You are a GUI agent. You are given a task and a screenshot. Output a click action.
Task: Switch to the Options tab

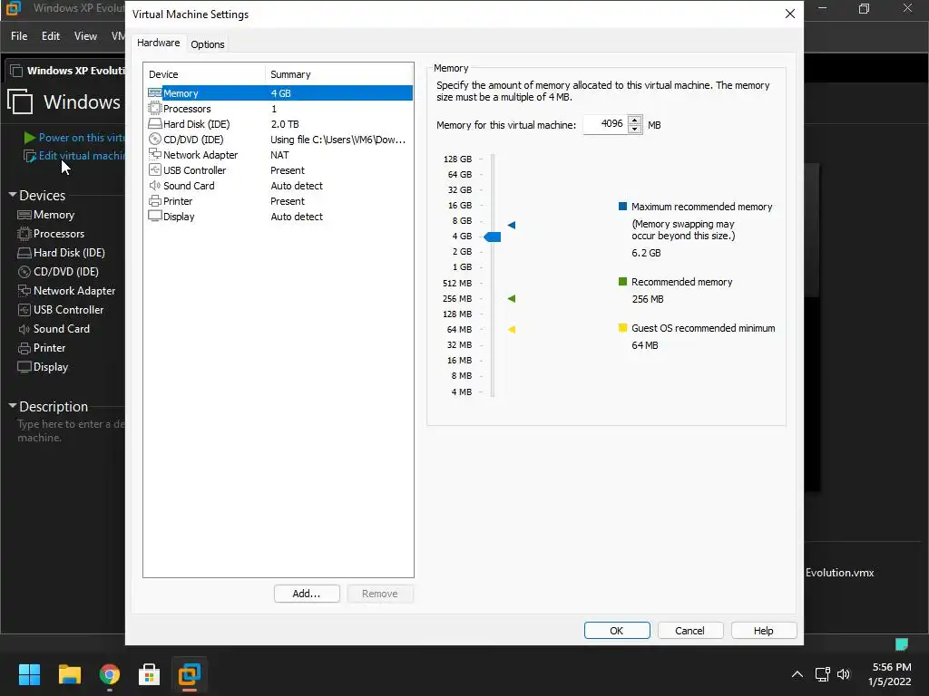[x=208, y=44]
